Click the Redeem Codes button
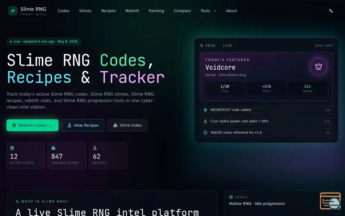The height and width of the screenshot is (216, 345). pos(33,125)
